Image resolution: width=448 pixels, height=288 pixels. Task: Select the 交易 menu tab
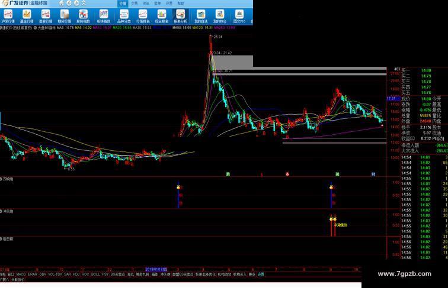pyautogui.click(x=135, y=4)
